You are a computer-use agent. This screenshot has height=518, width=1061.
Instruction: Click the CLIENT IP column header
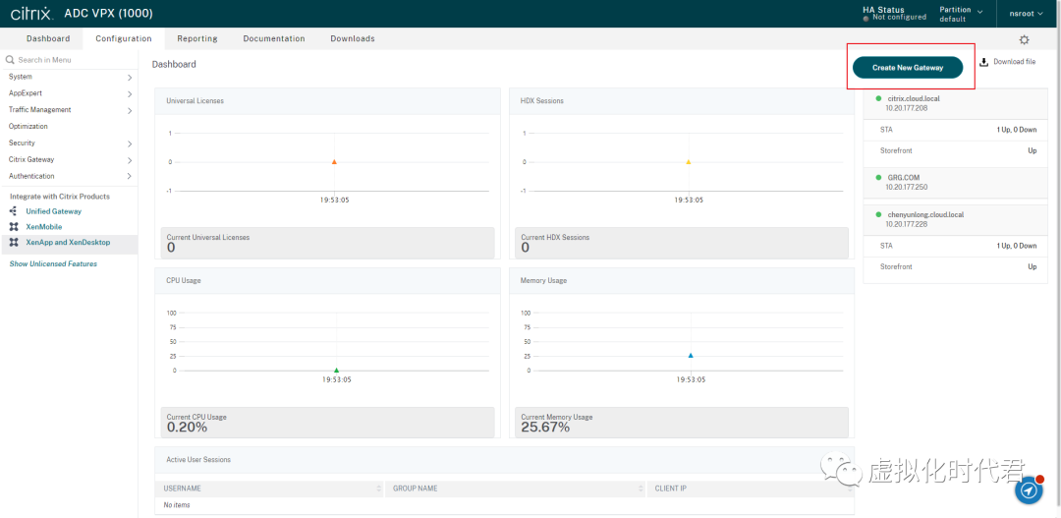[750, 489]
